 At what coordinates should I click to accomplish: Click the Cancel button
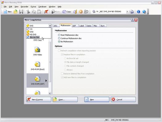pyautogui.click(x=123, y=100)
